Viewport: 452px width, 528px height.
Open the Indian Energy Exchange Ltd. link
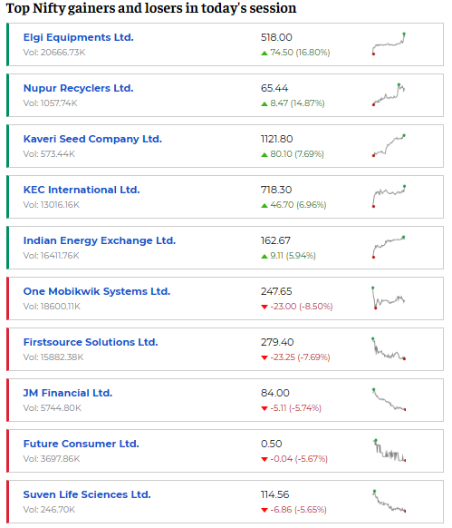tap(100, 240)
